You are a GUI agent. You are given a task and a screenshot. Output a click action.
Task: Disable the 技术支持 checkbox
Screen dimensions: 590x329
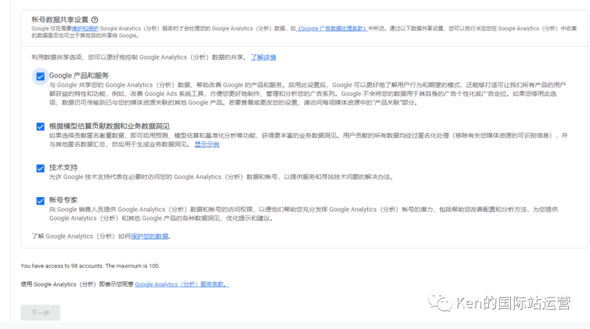[x=40, y=168]
